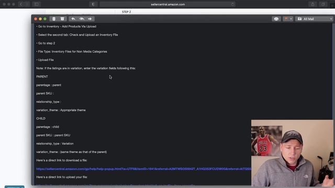Click the 'Note: If the listings are in variation' line
Viewport: 335px width, 188px height.
pos(86,68)
